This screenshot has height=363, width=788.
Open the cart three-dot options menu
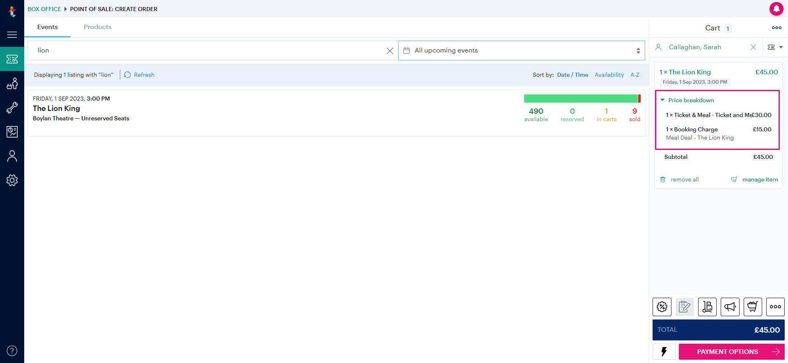tap(776, 28)
